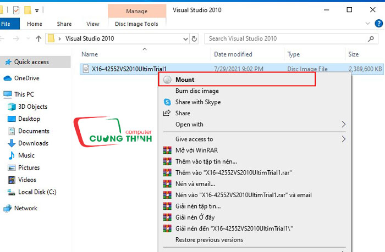Sort by Date modified column
Viewport: 385px width, 252px height.
tap(233, 54)
